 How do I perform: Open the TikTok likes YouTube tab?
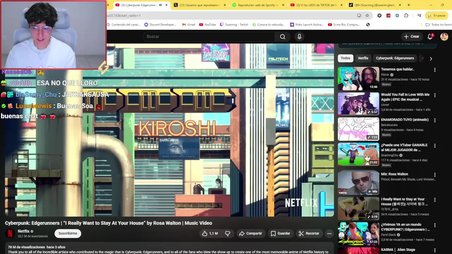pos(316,5)
